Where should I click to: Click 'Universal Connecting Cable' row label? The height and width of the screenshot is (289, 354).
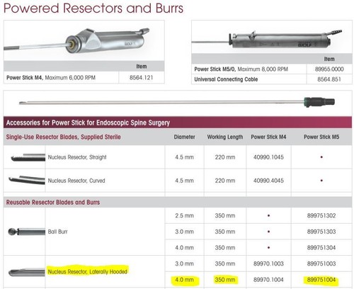[226, 79]
